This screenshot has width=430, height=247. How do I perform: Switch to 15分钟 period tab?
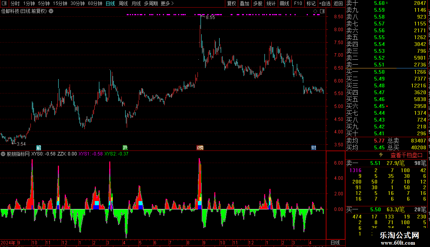(60, 3)
